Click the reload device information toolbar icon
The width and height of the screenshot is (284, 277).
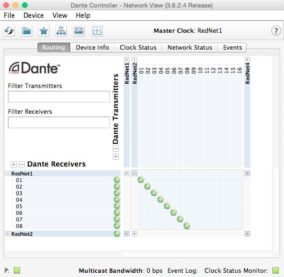tap(9, 31)
